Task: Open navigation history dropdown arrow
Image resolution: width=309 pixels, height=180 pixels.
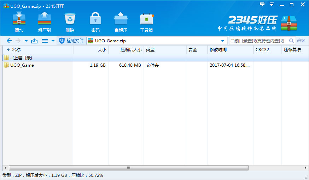Action: tap(26, 41)
